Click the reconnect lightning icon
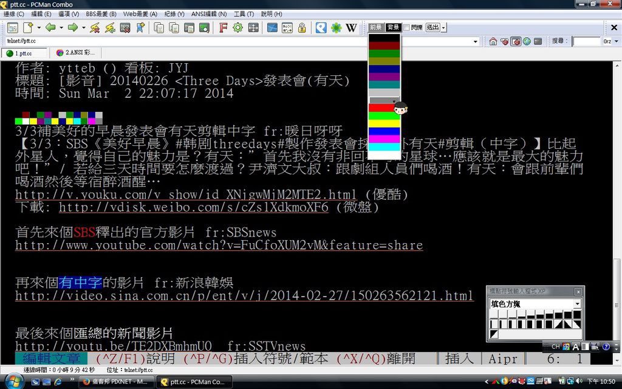Image resolution: width=622 pixels, height=389 pixels. 110,28
